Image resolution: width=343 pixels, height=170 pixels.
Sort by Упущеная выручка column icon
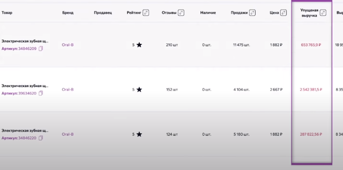(323, 13)
